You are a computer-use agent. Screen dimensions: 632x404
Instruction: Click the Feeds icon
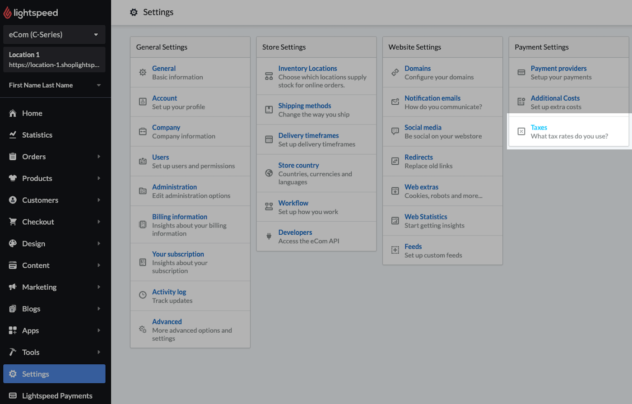pos(395,251)
